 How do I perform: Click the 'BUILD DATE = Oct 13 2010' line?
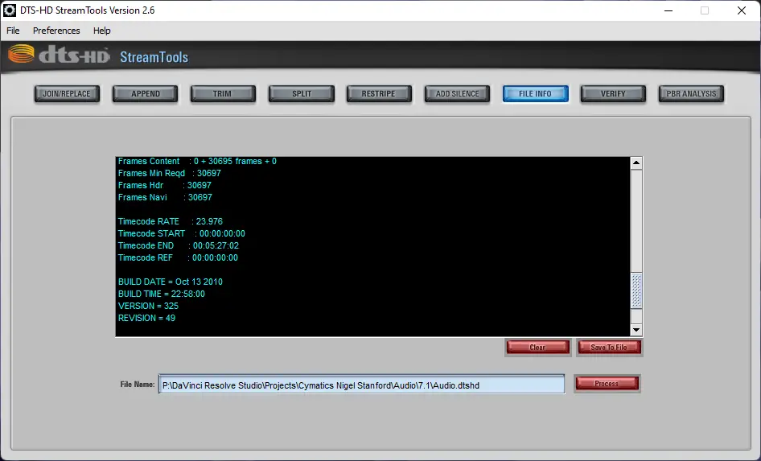(171, 282)
